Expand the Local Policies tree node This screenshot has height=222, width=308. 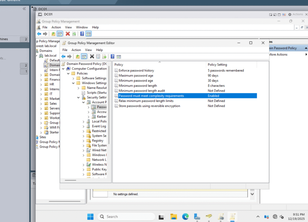[x=84, y=122]
